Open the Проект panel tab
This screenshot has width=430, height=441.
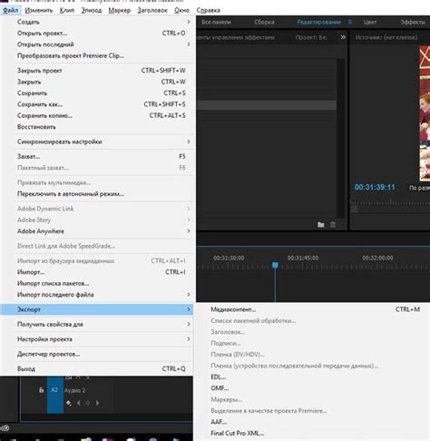click(311, 37)
